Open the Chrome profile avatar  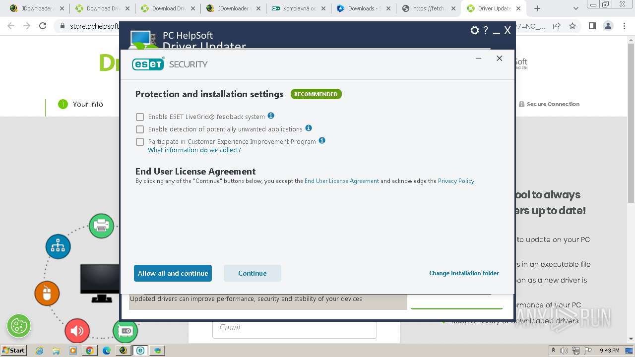point(608,26)
